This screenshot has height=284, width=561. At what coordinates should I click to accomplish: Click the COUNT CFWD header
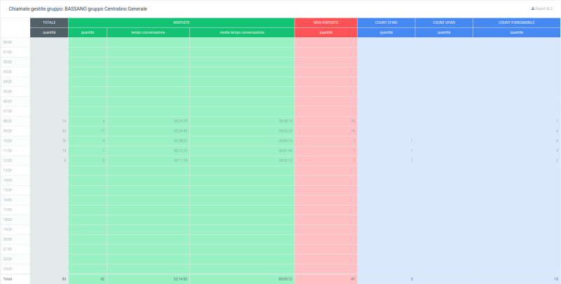pos(386,22)
